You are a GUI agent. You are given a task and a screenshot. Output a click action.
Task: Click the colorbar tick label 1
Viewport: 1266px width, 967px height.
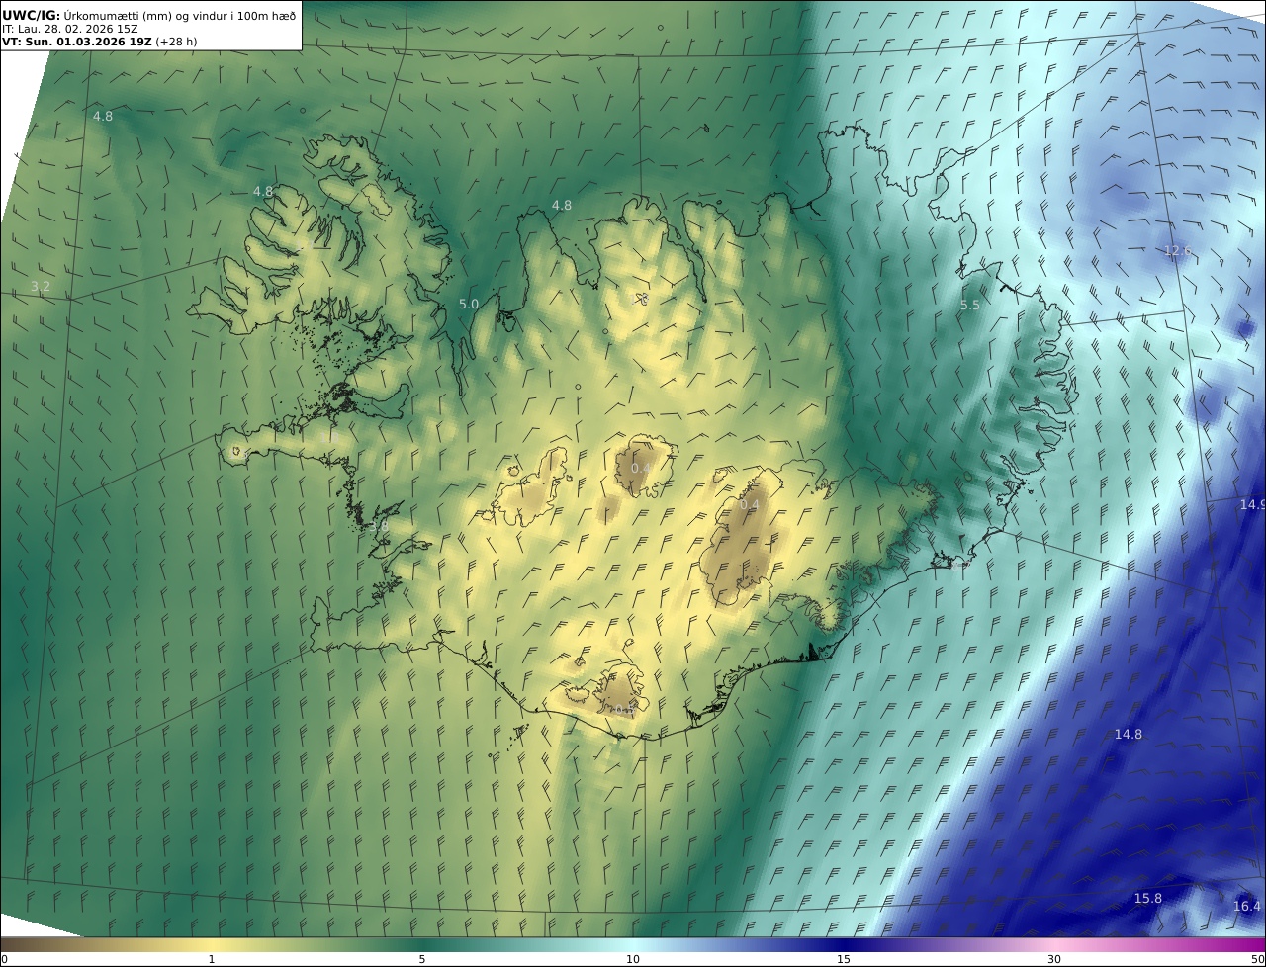click(x=211, y=959)
